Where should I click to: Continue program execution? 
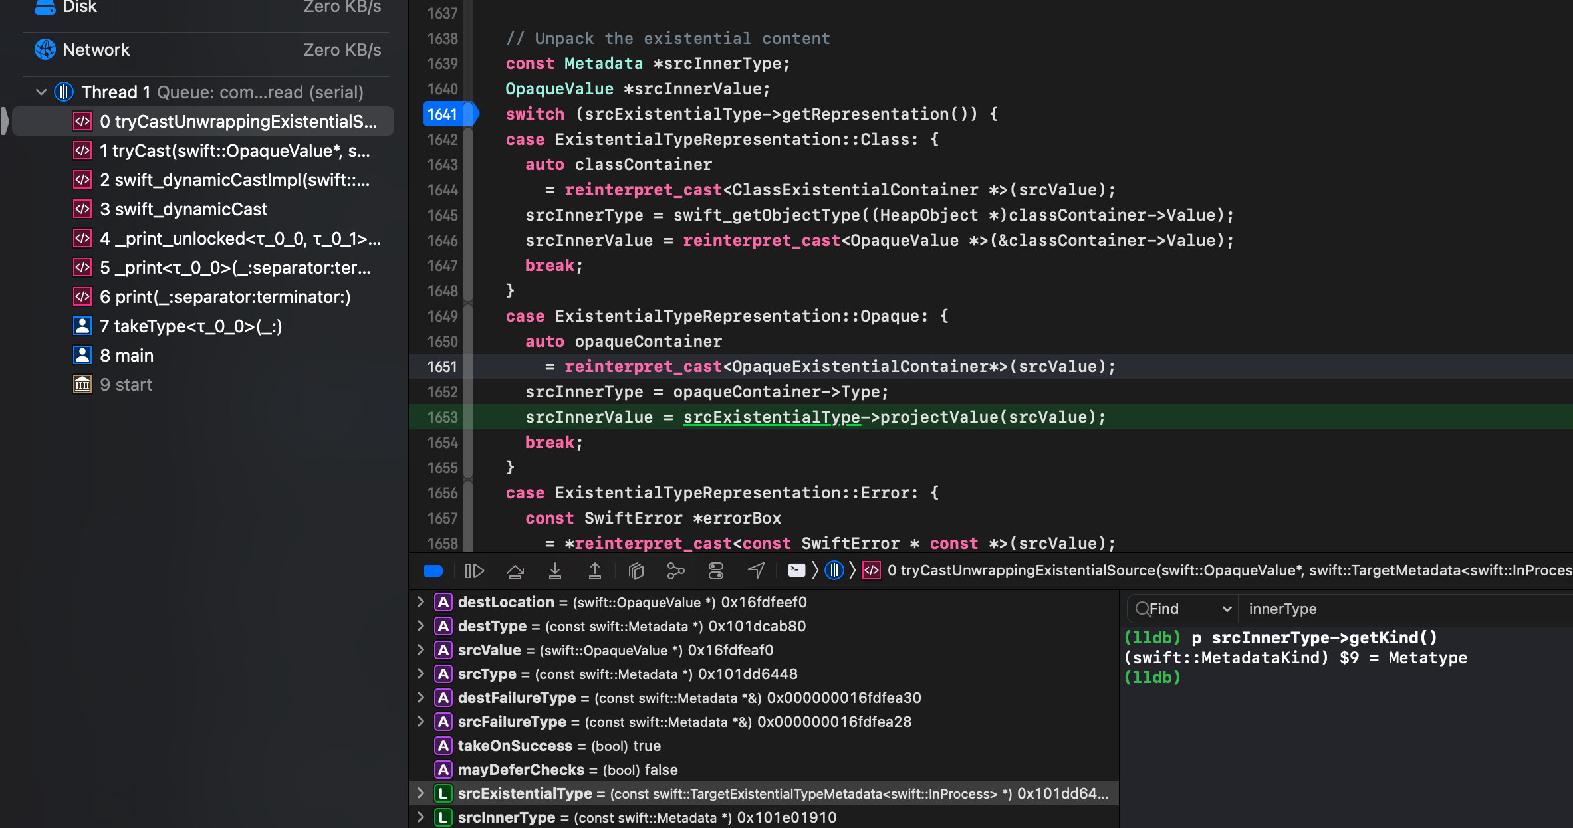point(474,571)
